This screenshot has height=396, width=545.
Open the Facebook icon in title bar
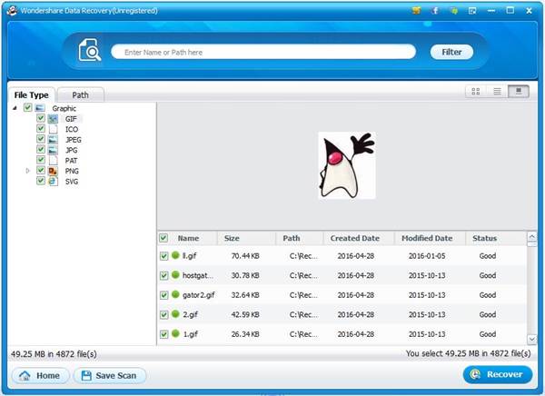click(435, 11)
